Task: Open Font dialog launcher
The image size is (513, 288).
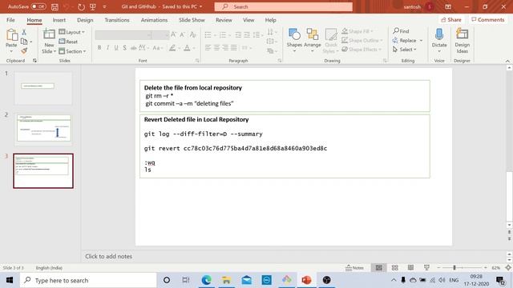Action: pos(197,61)
